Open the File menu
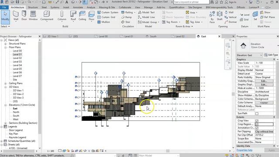This screenshot has height=157, width=279. (x=4, y=7)
